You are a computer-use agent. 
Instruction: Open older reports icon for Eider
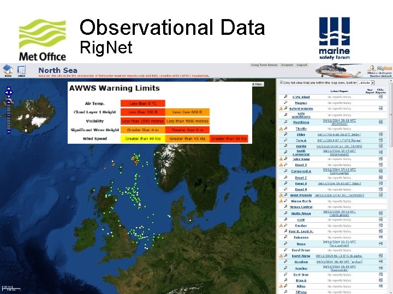tap(381, 134)
